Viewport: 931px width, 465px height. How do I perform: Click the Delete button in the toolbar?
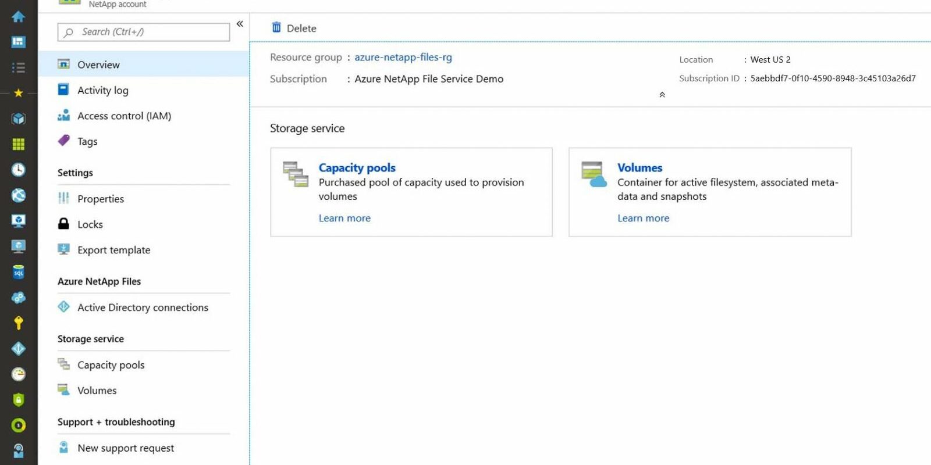click(x=294, y=28)
